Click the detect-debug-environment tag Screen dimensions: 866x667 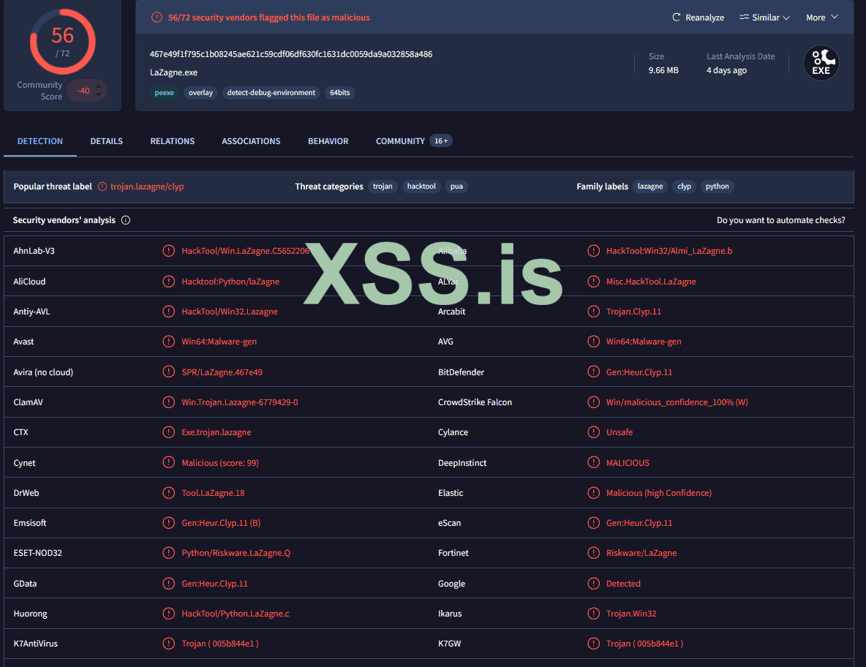pyautogui.click(x=271, y=93)
